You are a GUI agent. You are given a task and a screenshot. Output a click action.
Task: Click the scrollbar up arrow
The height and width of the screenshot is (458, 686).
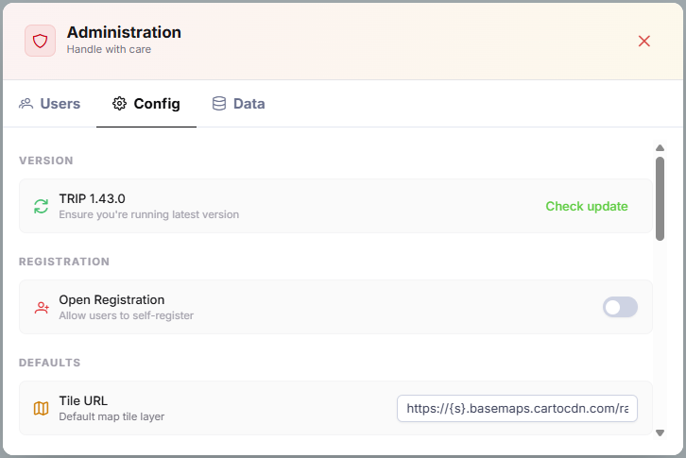point(660,147)
